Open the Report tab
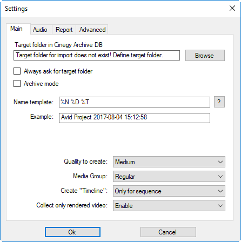 coord(64,30)
